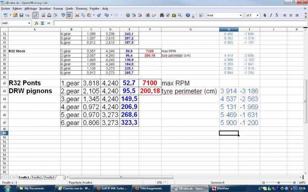
Task: Click the Open file folder icon
Action: [15, 15]
